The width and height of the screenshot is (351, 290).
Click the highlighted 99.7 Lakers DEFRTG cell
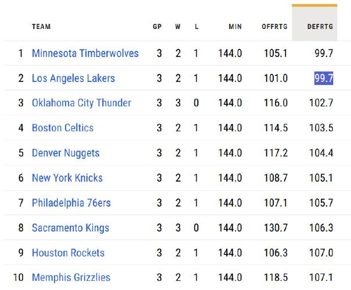pyautogui.click(x=324, y=78)
